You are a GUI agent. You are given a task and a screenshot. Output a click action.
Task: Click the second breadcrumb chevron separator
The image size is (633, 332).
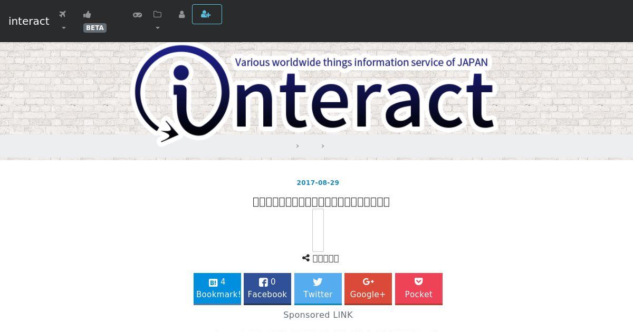click(x=323, y=146)
